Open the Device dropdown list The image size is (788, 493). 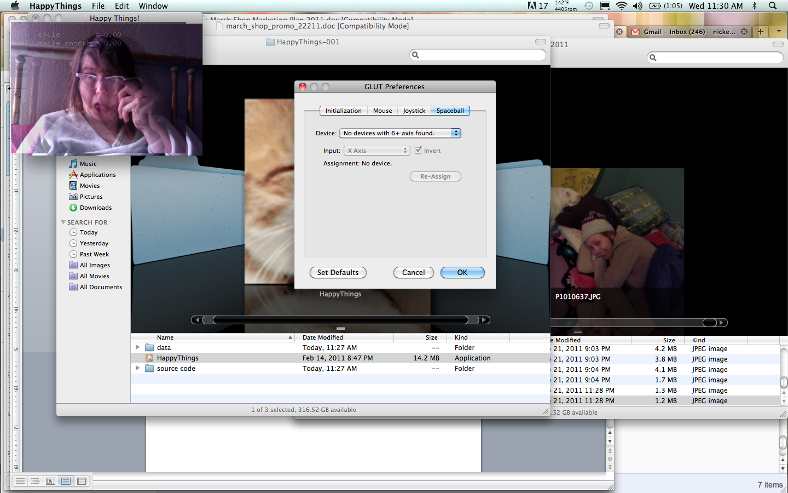[400, 133]
